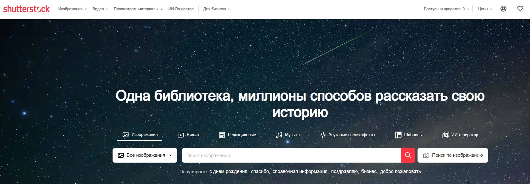Expand the Просмотреть материалы menu
530x184 pixels.
[x=138, y=9]
